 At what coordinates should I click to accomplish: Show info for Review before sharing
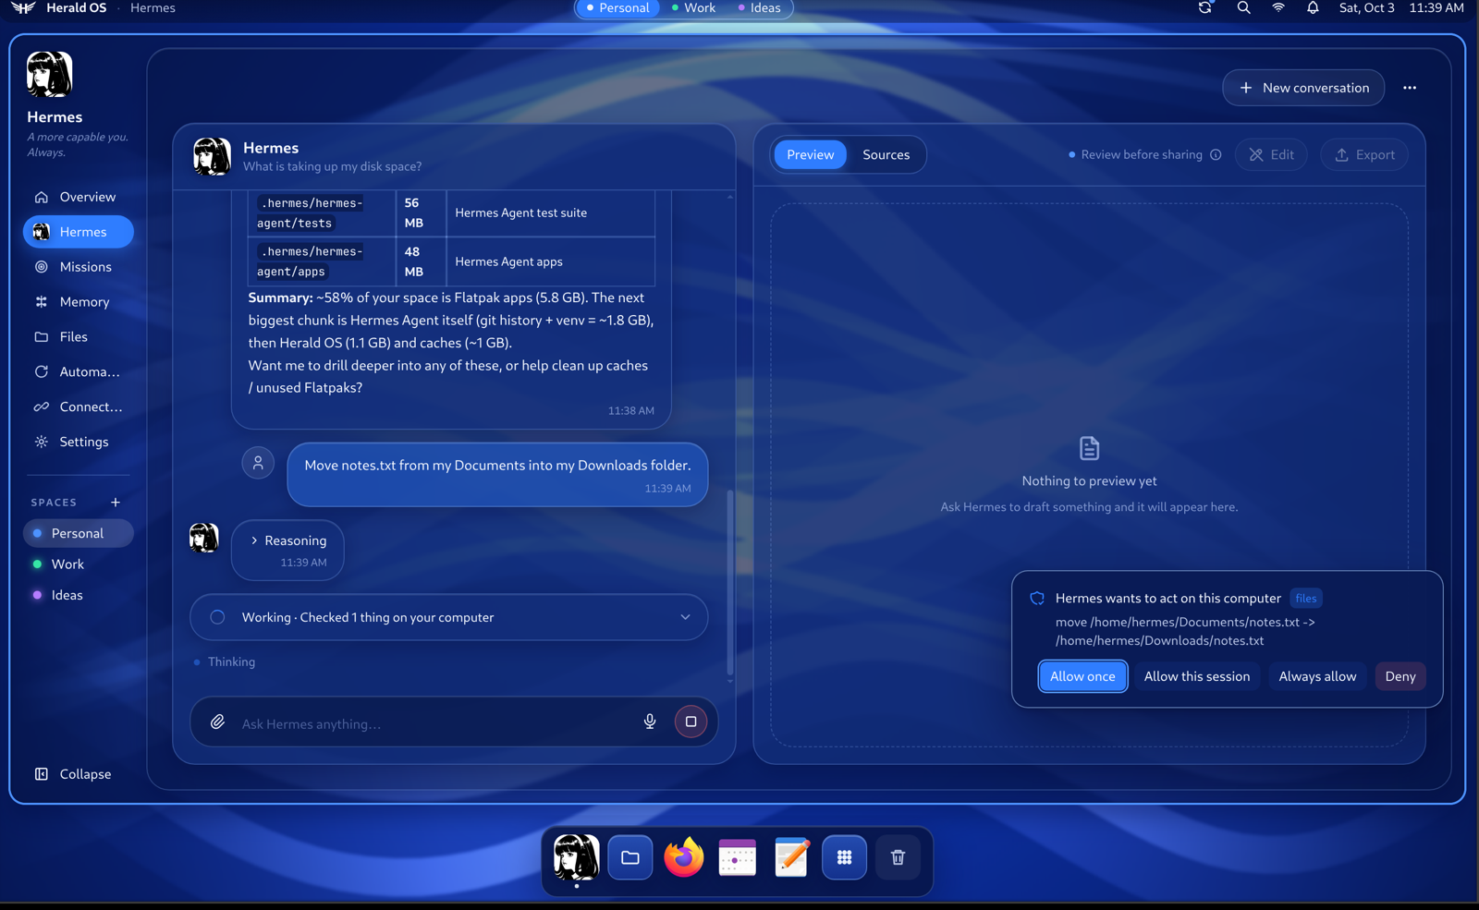(x=1216, y=155)
